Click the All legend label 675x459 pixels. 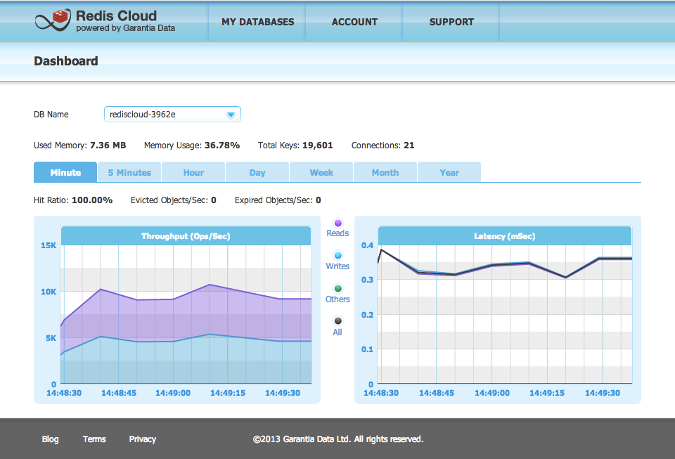click(337, 332)
